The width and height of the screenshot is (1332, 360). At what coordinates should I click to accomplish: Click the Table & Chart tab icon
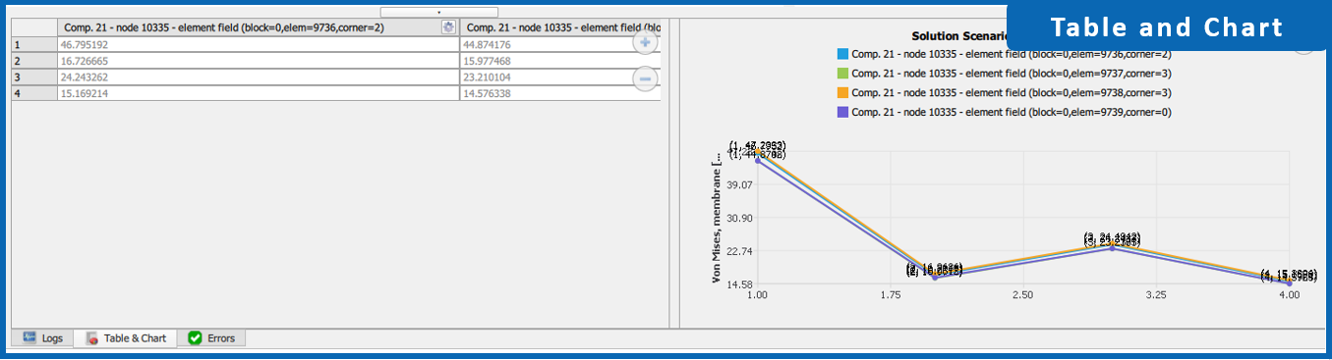coord(92,338)
